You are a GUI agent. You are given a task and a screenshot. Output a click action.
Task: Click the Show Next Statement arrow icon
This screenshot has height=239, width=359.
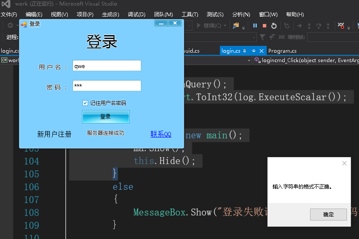pyautogui.click(x=299, y=26)
